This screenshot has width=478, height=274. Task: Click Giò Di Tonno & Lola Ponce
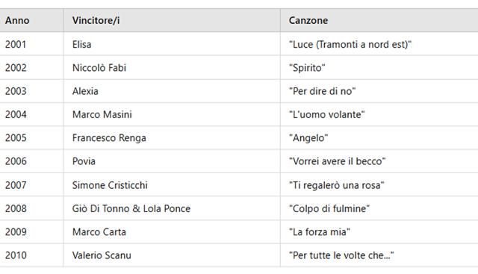[131, 209]
